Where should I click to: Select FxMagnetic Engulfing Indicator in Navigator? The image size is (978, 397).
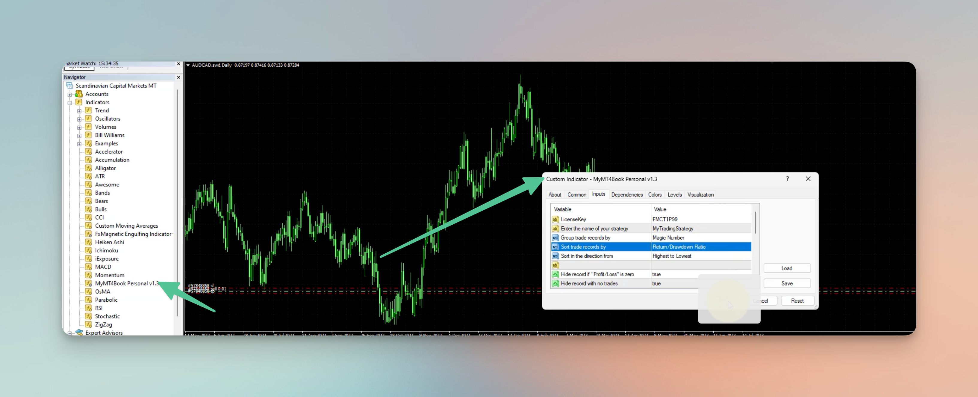[x=134, y=234]
